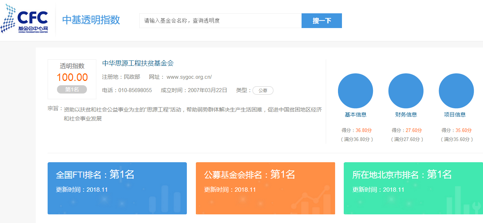This screenshot has width=483, height=223.
Task: Select the 基本信息 label
Action: click(356, 115)
